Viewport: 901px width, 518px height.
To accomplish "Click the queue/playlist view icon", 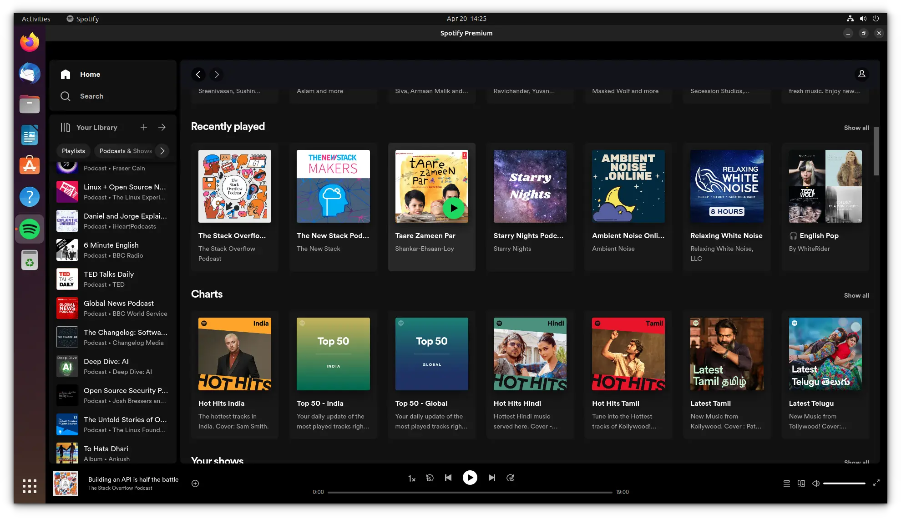I will 786,483.
